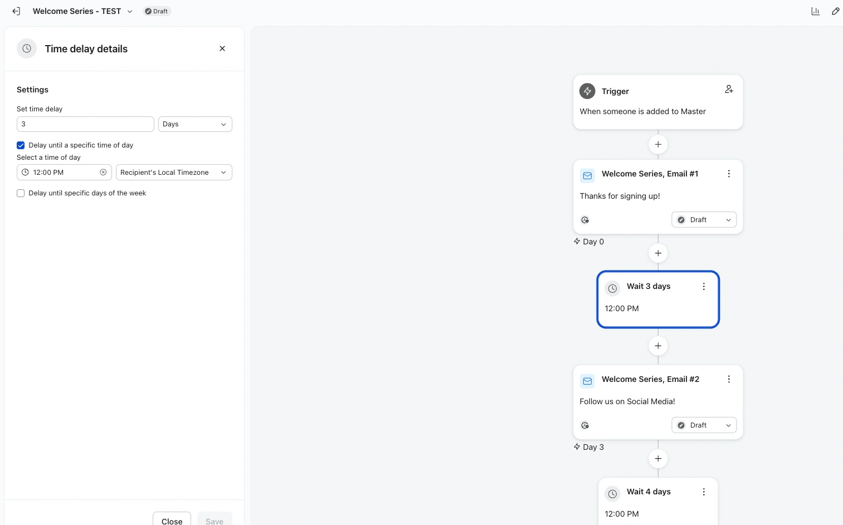Click the Settings heading
Image resolution: width=843 pixels, height=525 pixels.
click(32, 90)
